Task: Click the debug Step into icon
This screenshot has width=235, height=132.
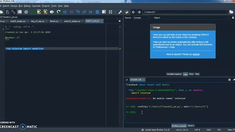Action: [x=78, y=12]
